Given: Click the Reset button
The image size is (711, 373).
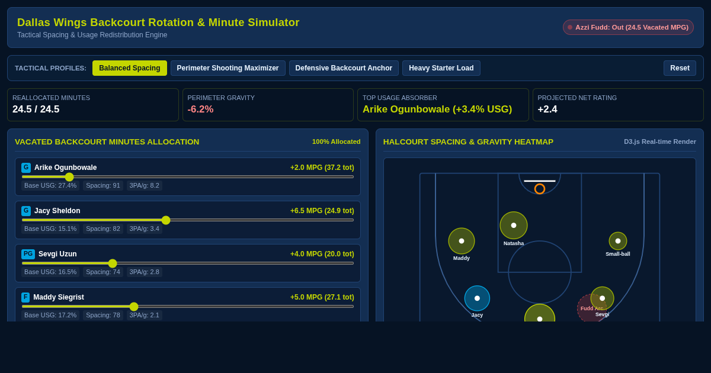Looking at the screenshot, I should (680, 68).
